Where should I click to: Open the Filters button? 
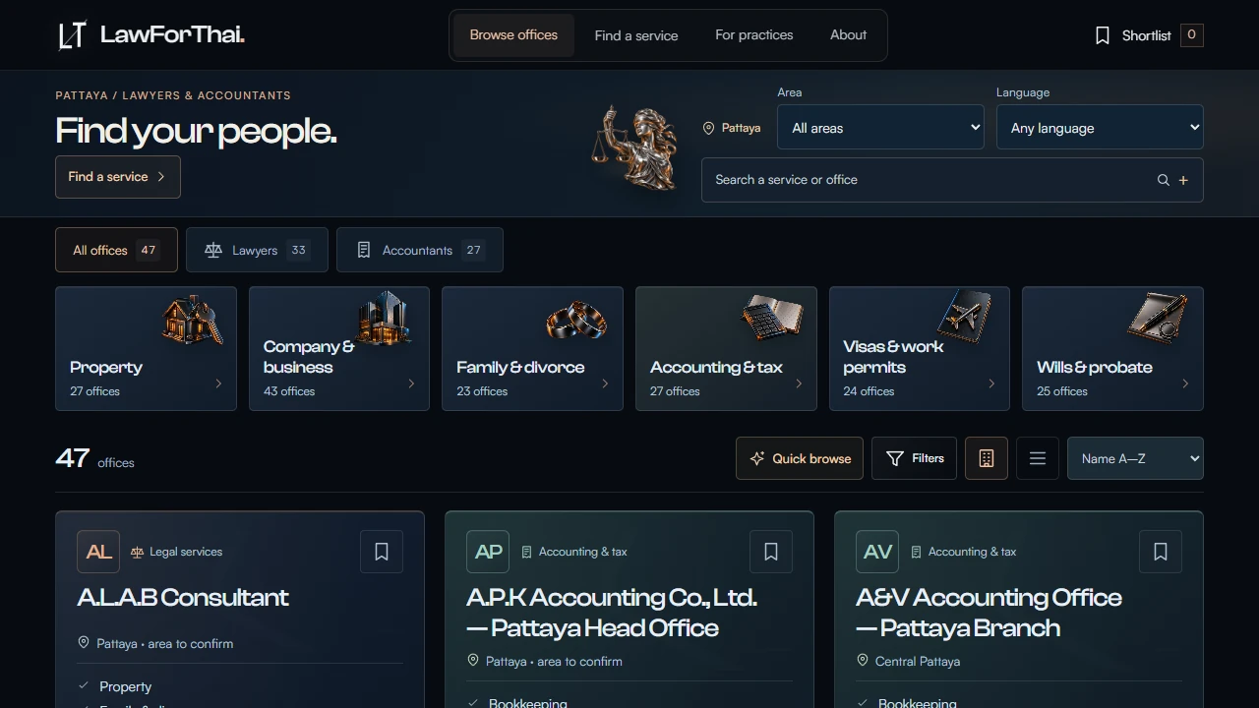coord(914,458)
